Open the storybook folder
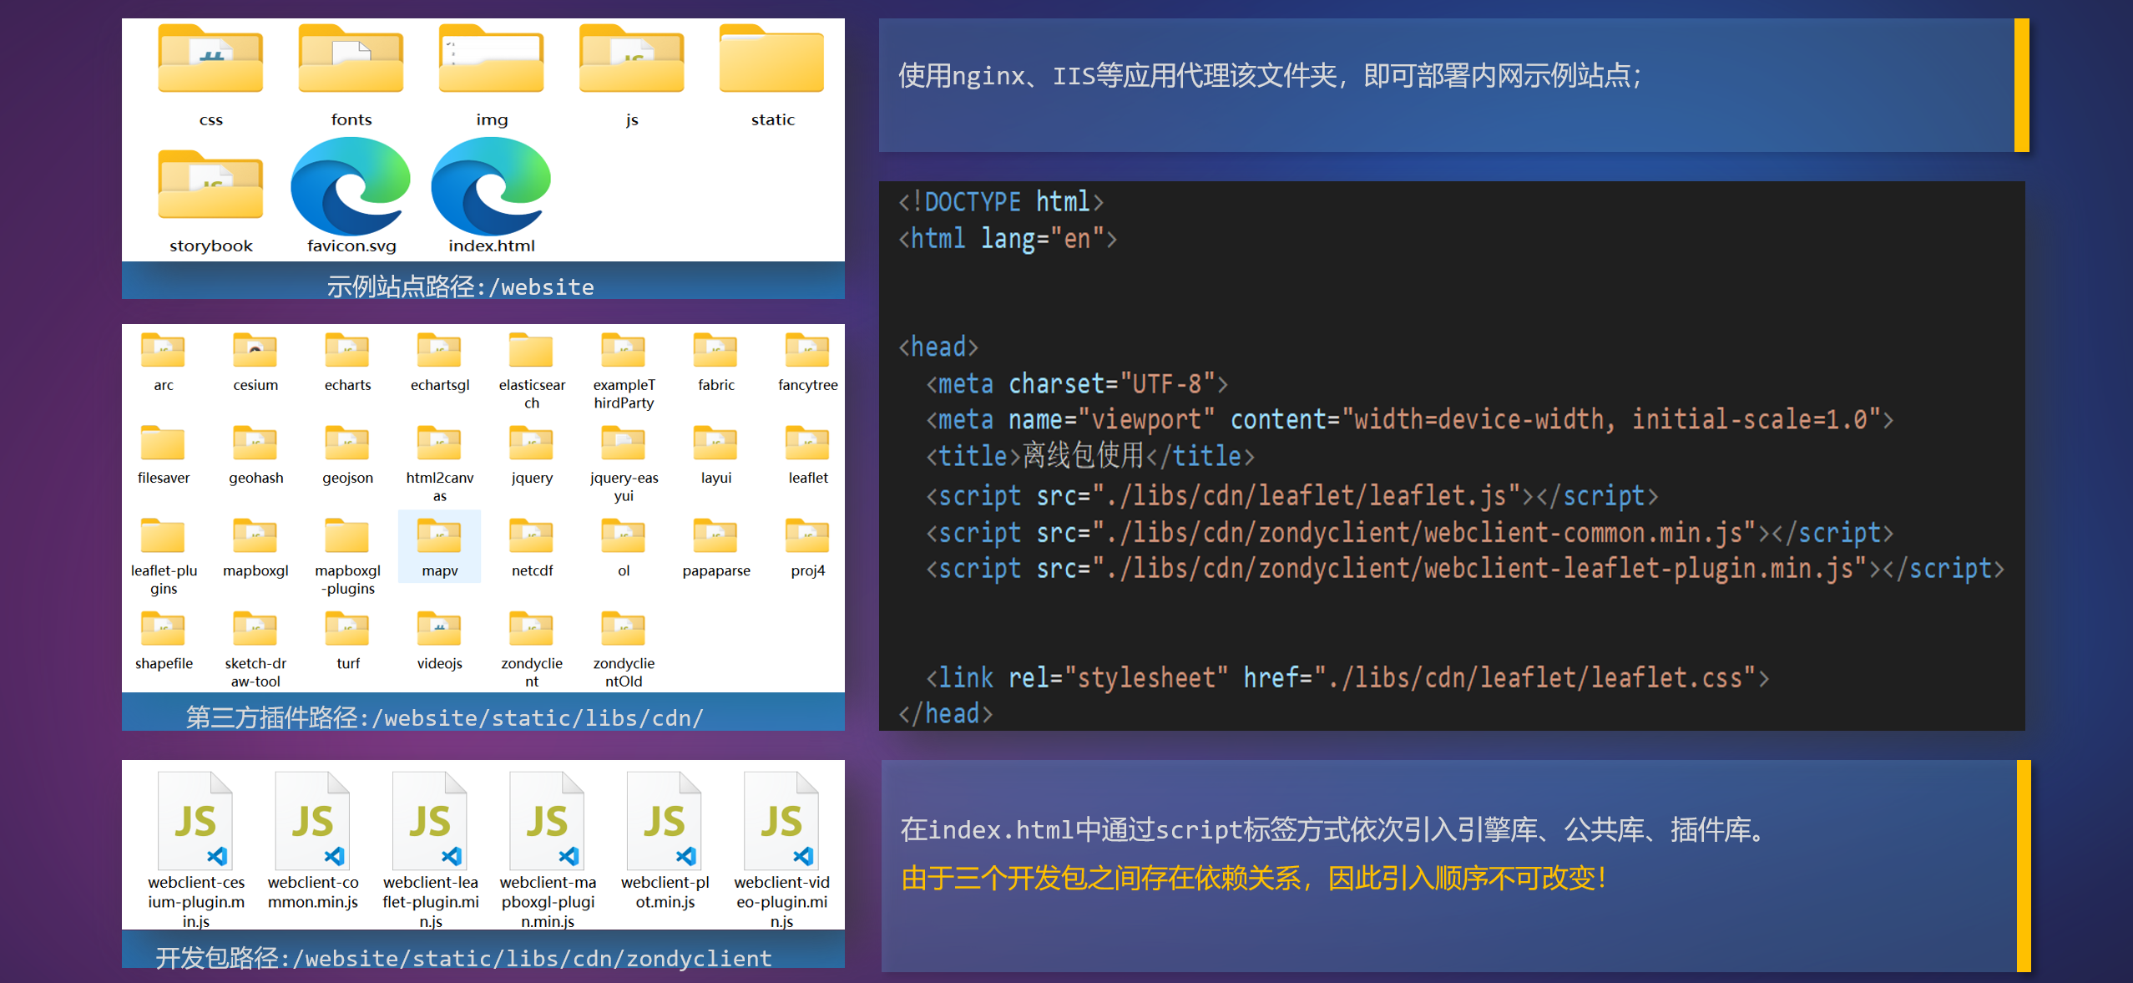Viewport: 2133px width, 983px height. pos(210,185)
